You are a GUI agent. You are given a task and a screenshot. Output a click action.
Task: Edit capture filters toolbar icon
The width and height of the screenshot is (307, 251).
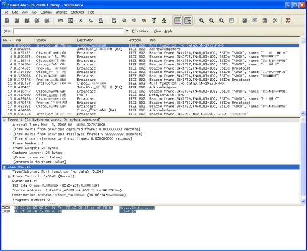pos(244,21)
